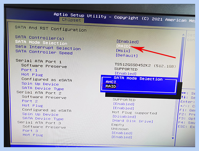Image resolution: width=199 pixels, height=151 pixels.
Task: Select AHCI in SATA Mode popup
Action: [111, 82]
